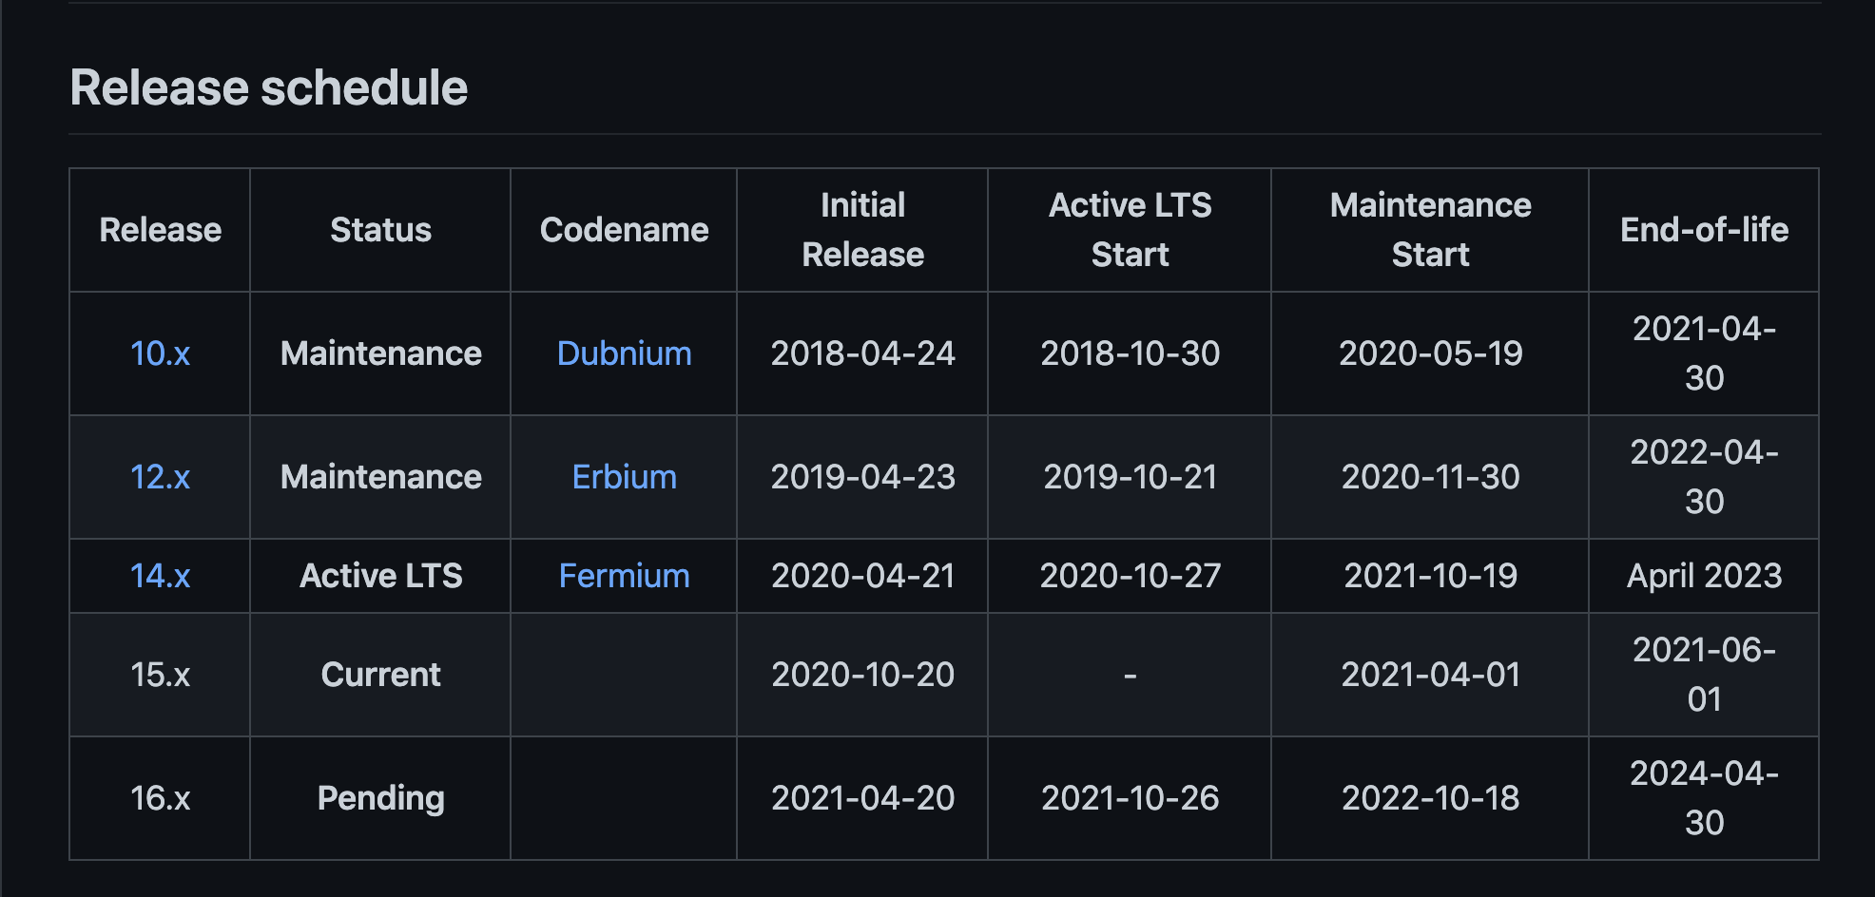Click the Codename column header
Screen dimensions: 1875x897
(624, 230)
